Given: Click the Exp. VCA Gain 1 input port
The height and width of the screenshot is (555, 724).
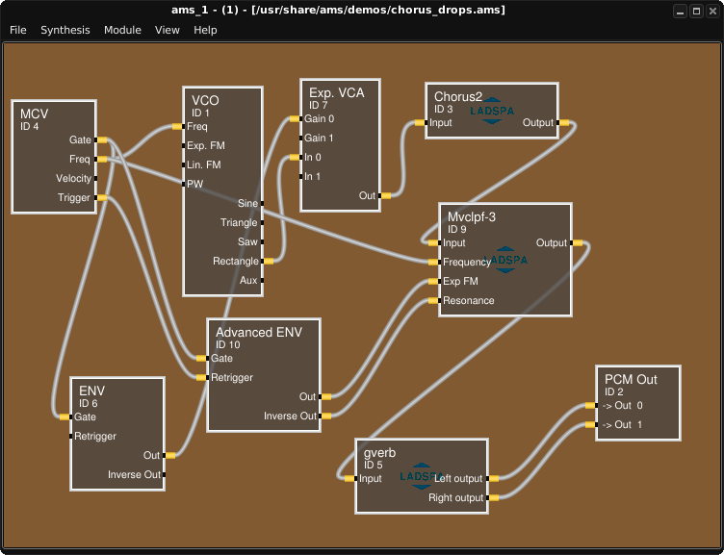Looking at the screenshot, I should click(x=301, y=138).
